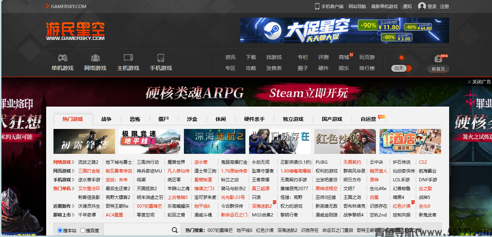The width and height of the screenshot is (492, 237).
Task: Switch to the 恐怖 tab
Action: coord(135,119)
